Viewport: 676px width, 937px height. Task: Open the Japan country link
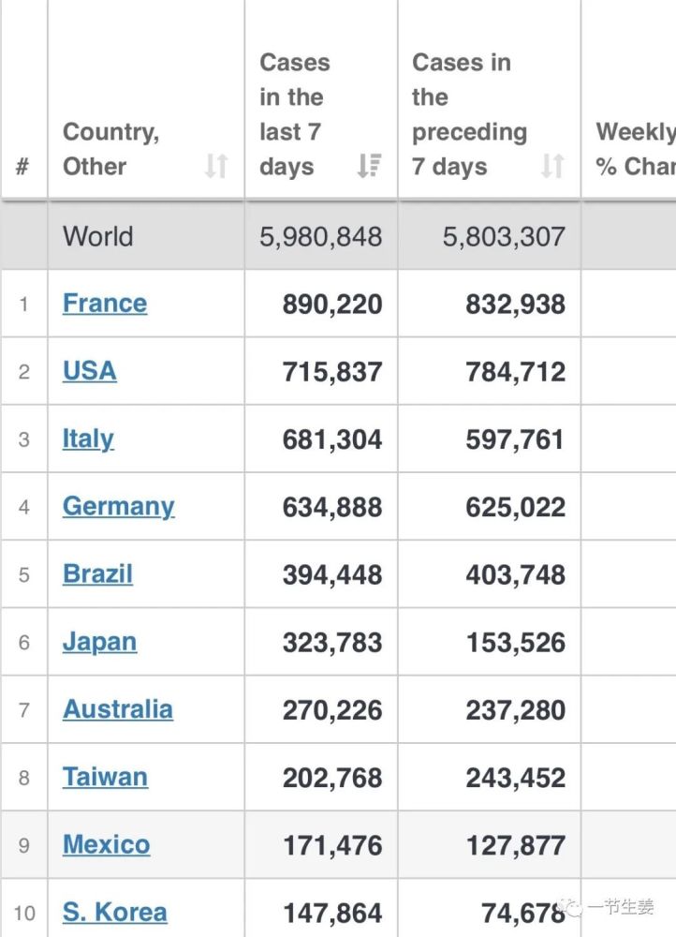(100, 643)
